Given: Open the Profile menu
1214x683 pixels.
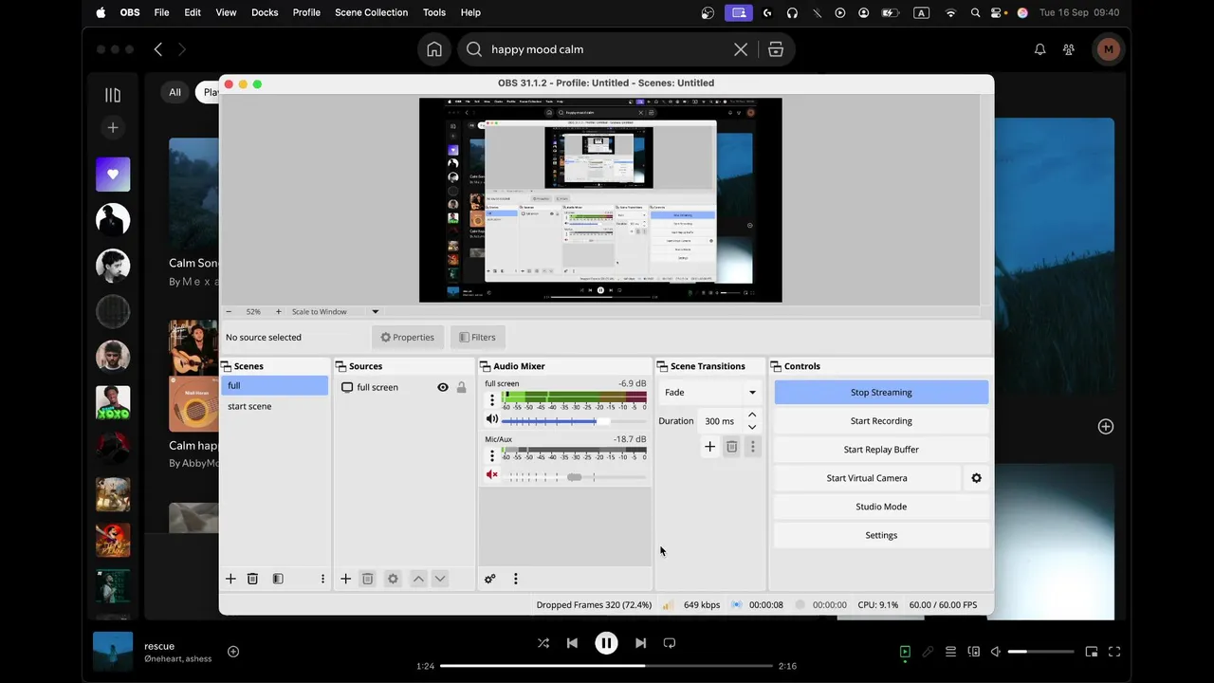Looking at the screenshot, I should click(306, 12).
